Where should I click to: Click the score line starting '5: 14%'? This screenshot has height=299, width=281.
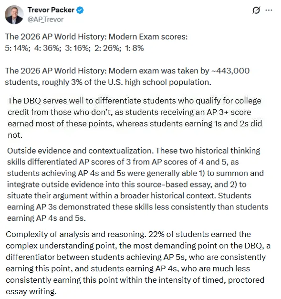click(x=74, y=48)
